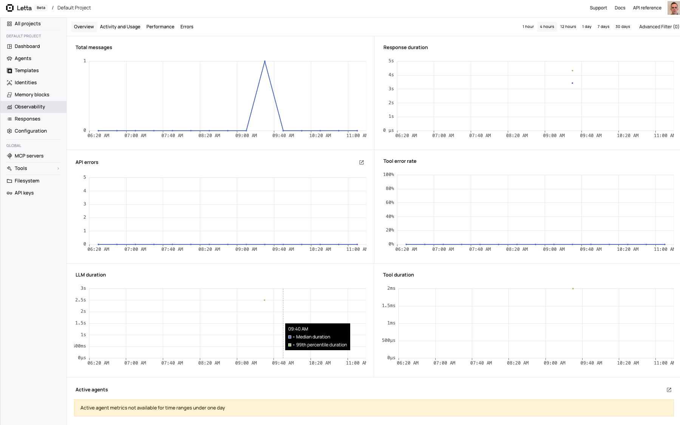Click the API keys key icon
Viewport: 680px width, 425px height.
point(9,193)
